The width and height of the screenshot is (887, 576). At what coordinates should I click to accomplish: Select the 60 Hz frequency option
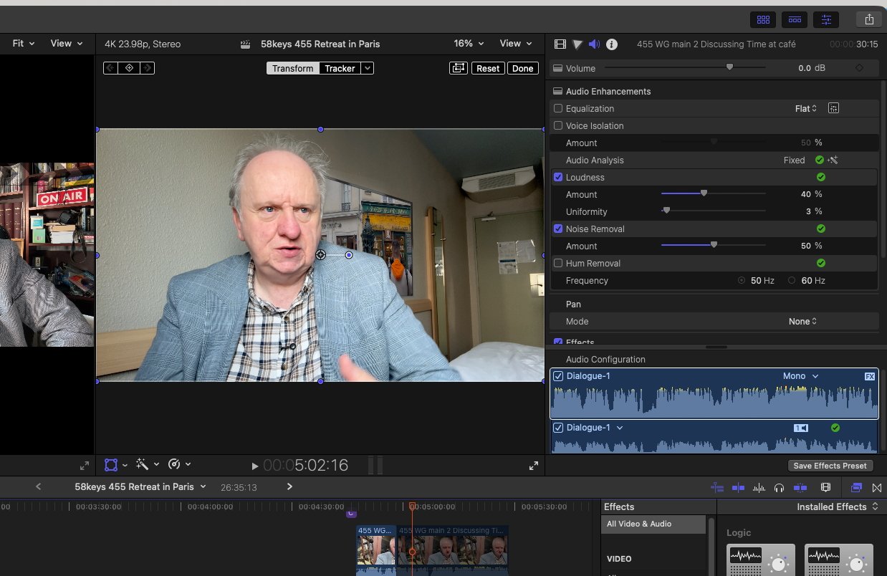(x=792, y=281)
